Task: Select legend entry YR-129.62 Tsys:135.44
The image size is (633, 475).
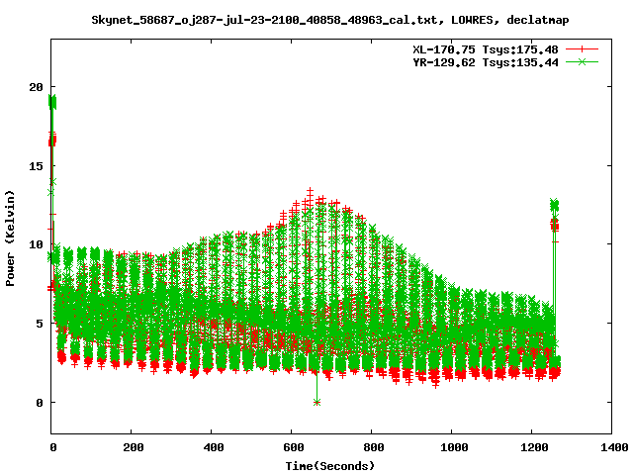Action: pos(486,62)
